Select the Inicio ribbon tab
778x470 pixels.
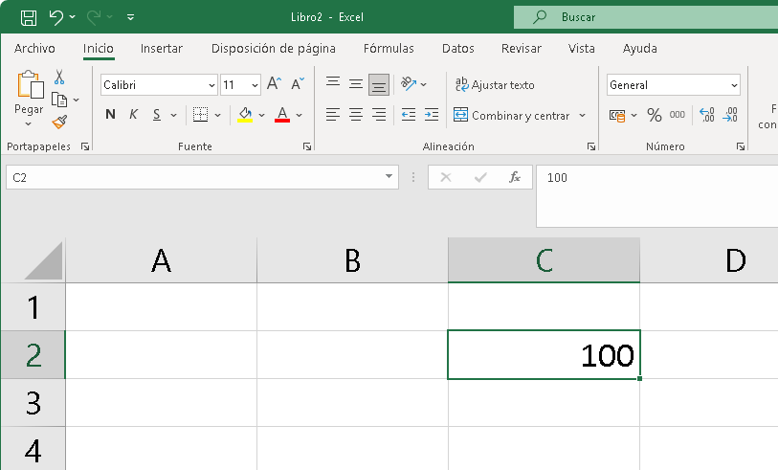[99, 48]
